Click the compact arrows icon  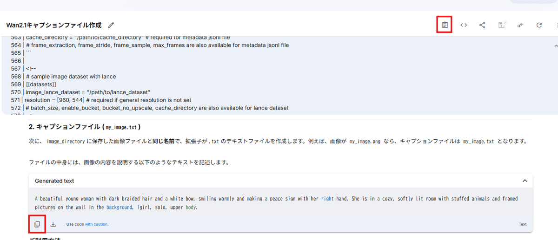520,25
